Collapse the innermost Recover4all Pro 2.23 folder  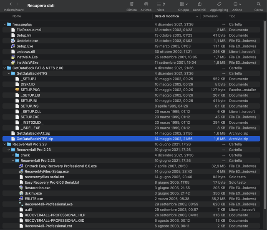[13, 160]
